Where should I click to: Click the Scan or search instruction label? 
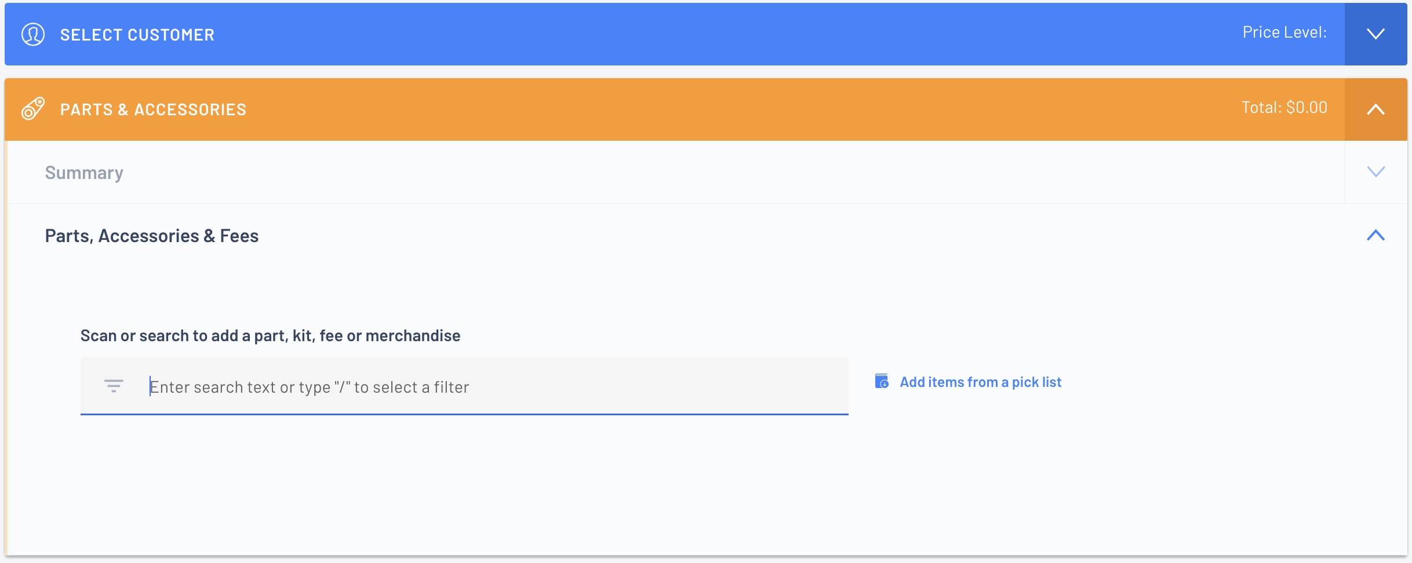click(270, 336)
